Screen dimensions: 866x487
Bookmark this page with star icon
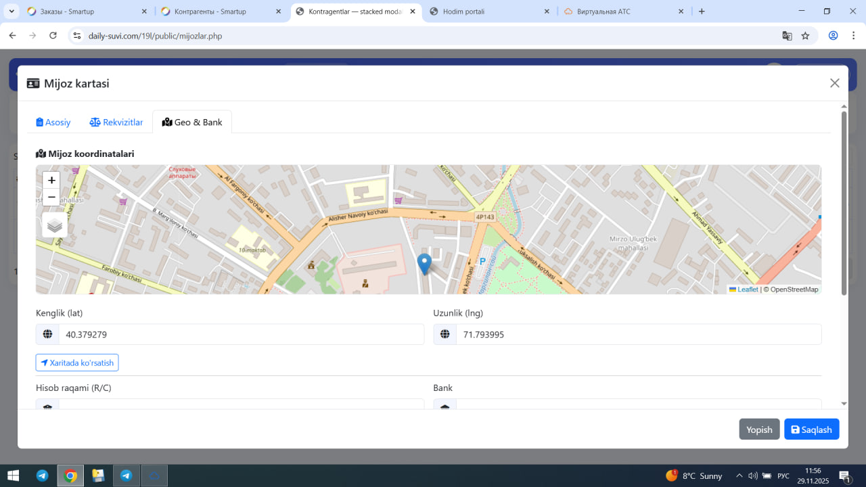click(x=805, y=36)
